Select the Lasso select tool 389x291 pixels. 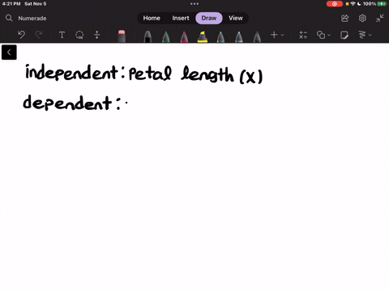(x=79, y=35)
